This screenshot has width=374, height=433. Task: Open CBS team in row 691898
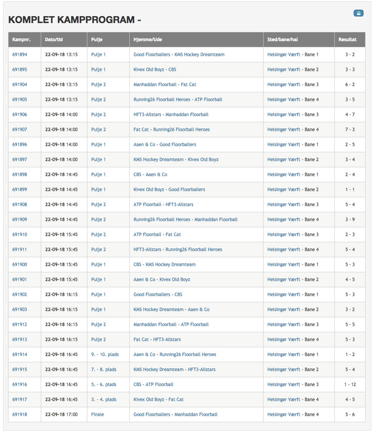(x=137, y=175)
